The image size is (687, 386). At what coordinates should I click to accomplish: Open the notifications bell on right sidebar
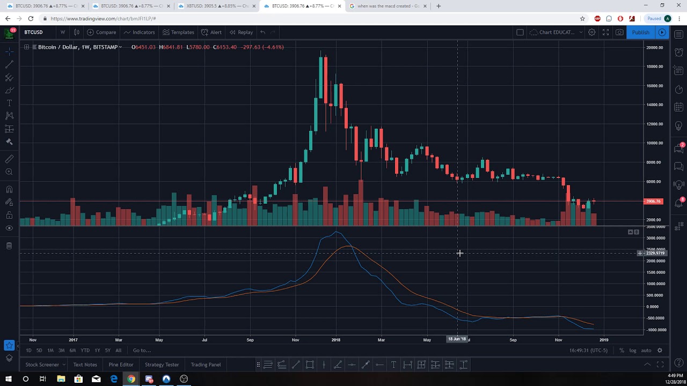pos(678,203)
